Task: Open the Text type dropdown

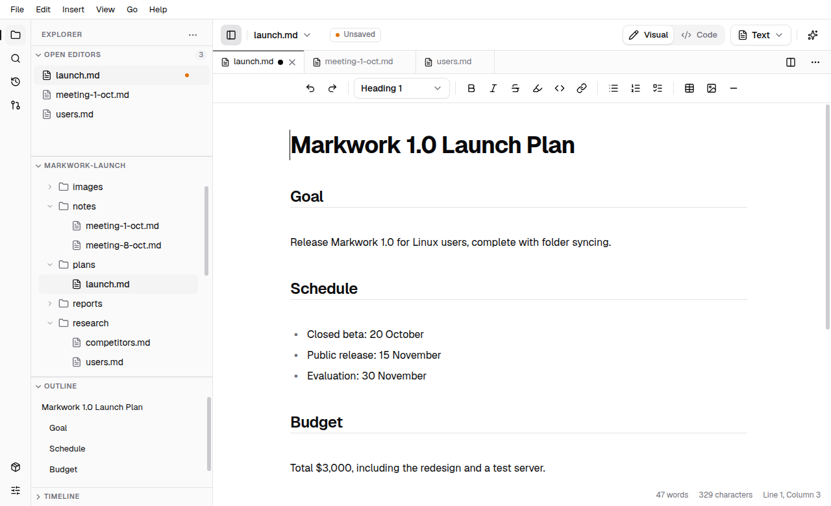Action: click(x=761, y=35)
